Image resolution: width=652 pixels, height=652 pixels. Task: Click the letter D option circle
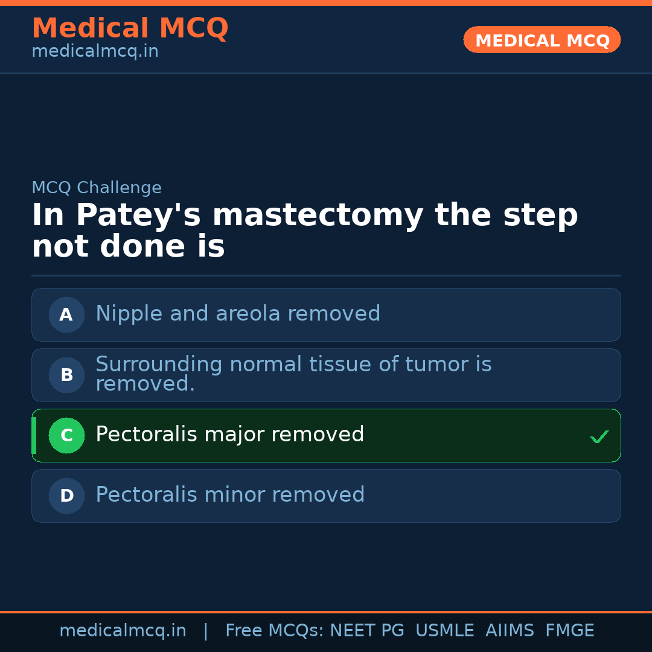(66, 496)
